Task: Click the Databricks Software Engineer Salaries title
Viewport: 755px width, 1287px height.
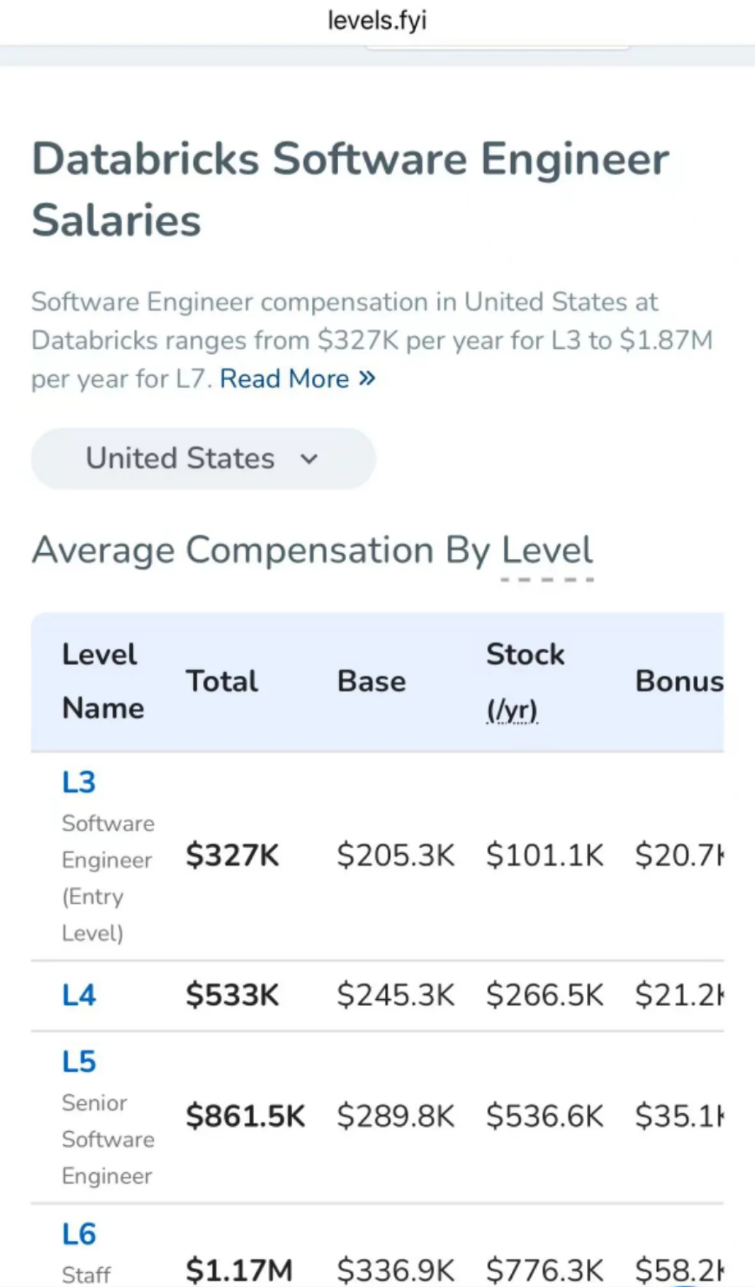Action: [x=350, y=189]
